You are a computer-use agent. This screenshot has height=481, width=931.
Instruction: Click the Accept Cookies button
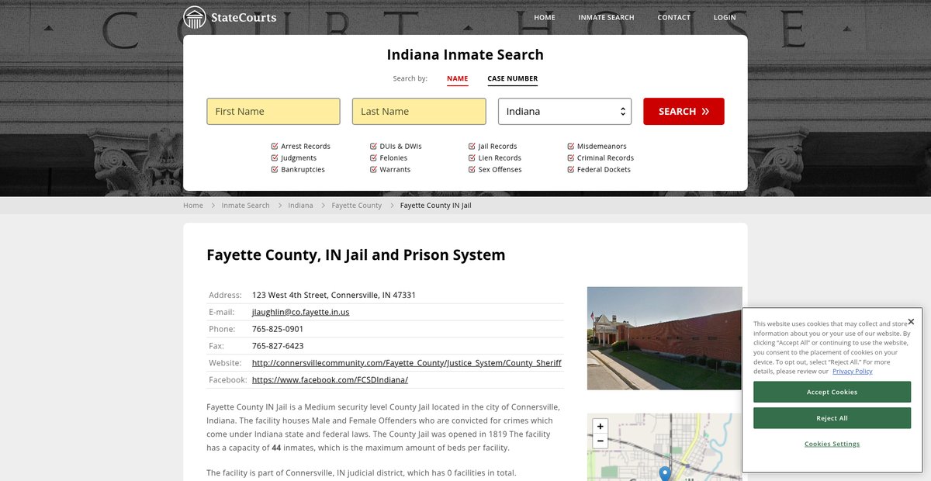(x=832, y=392)
